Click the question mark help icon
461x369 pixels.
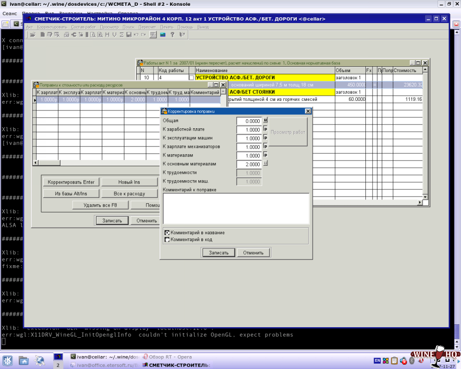click(172, 35)
